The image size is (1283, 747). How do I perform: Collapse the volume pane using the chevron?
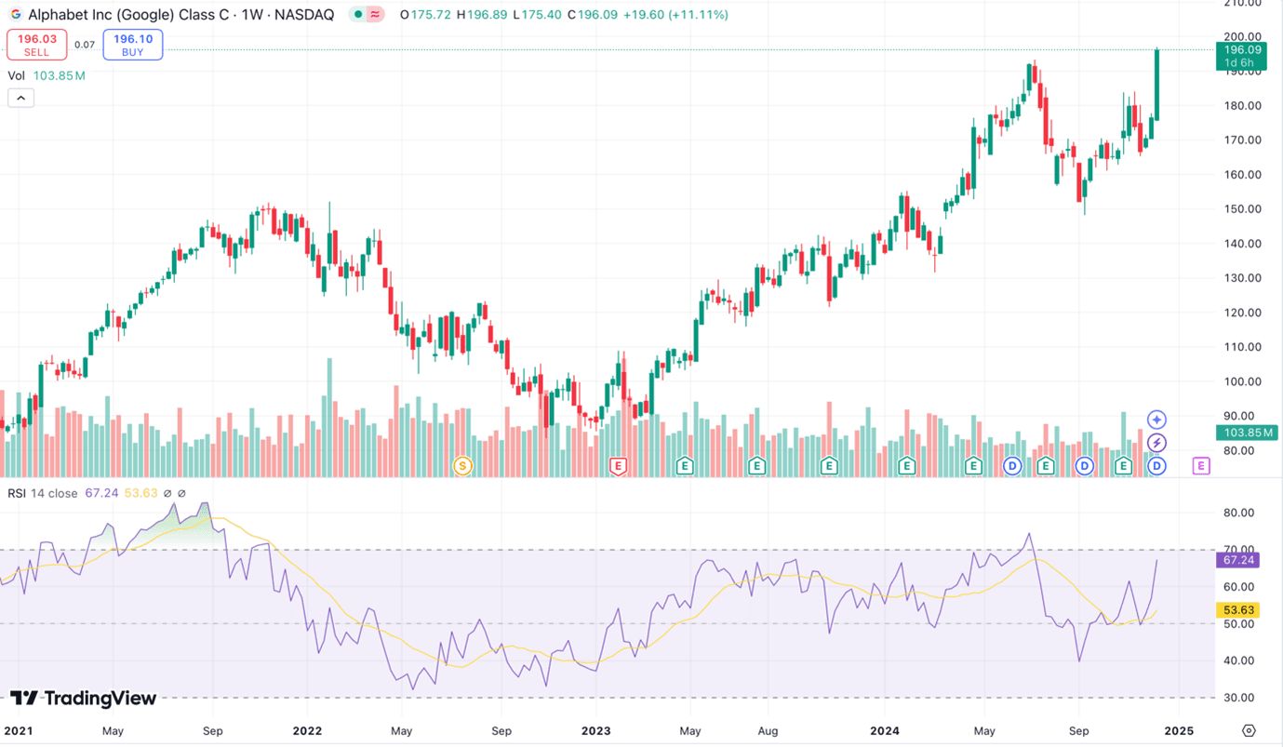tap(20, 98)
